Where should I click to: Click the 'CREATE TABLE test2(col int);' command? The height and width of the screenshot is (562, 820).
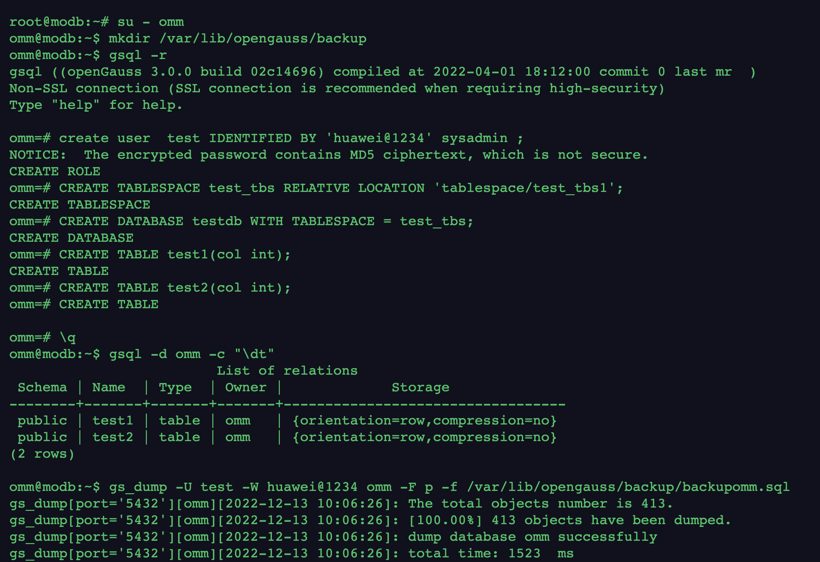(x=175, y=287)
